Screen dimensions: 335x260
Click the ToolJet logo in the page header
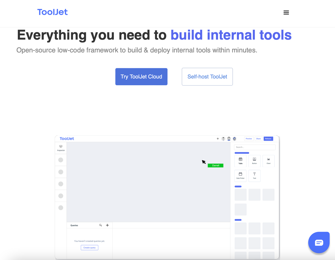[x=52, y=12]
